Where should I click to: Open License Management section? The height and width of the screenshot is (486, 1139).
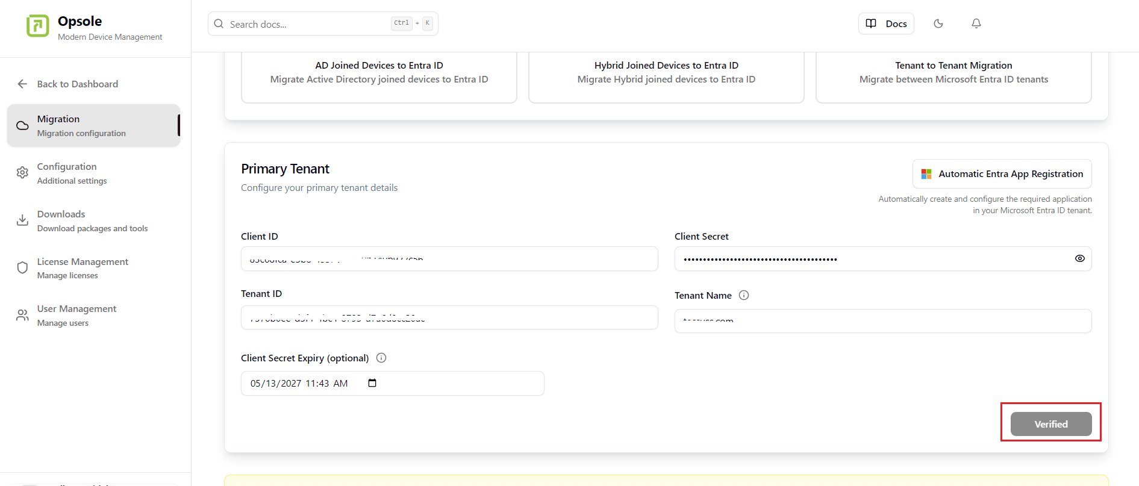click(x=93, y=268)
